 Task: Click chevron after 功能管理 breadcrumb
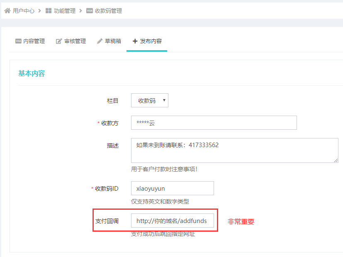[x=81, y=11]
